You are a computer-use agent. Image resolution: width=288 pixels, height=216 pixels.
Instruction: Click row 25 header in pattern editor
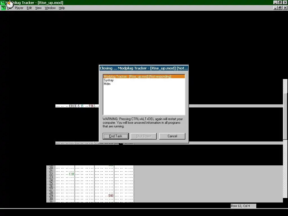pyautogui.click(x=51, y=183)
